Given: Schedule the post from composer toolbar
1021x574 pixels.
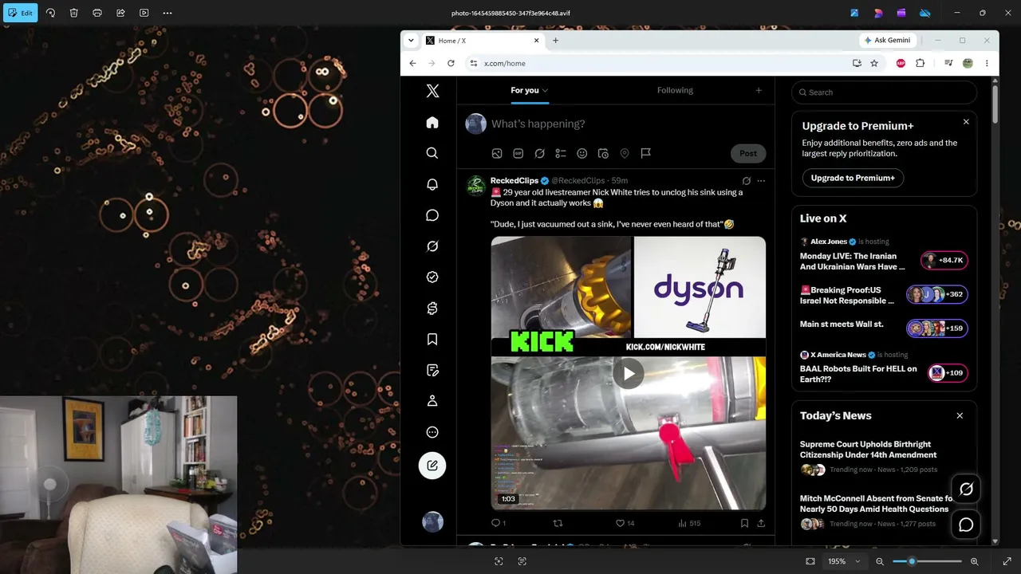Looking at the screenshot, I should coord(603,153).
